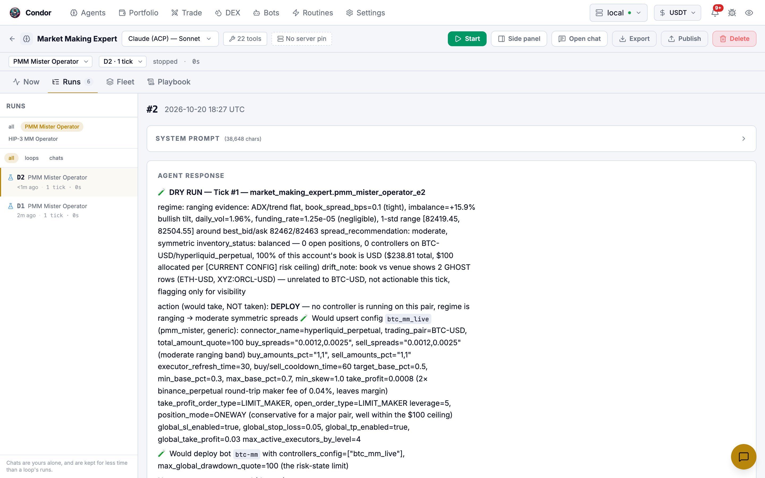Select PMM Mister Operator filter chip
The height and width of the screenshot is (478, 765).
52,126
